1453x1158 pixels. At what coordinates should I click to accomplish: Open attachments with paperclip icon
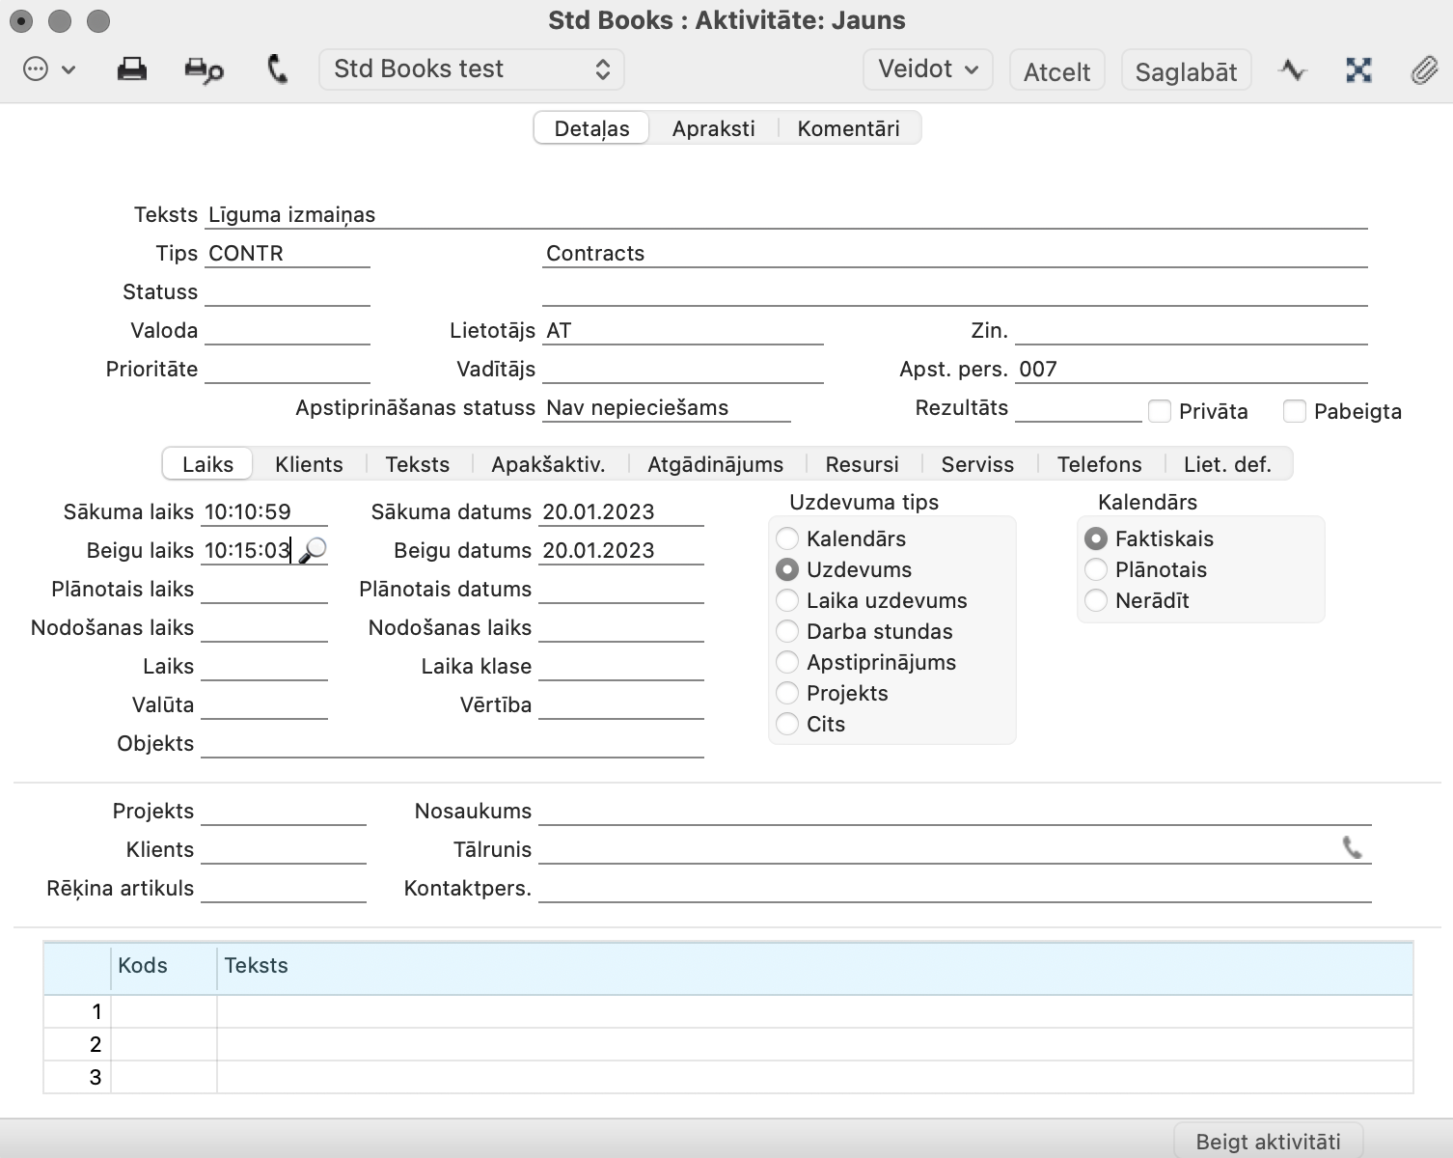click(1424, 69)
